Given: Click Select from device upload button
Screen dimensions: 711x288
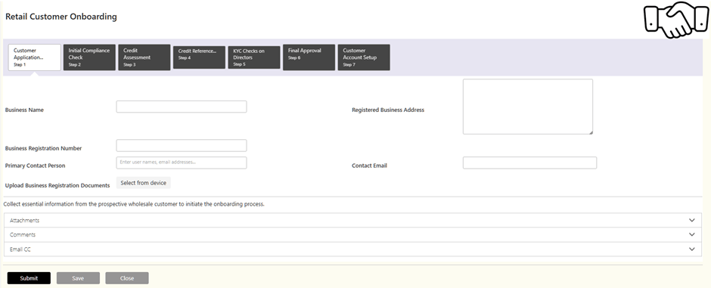Looking at the screenshot, I should (143, 183).
